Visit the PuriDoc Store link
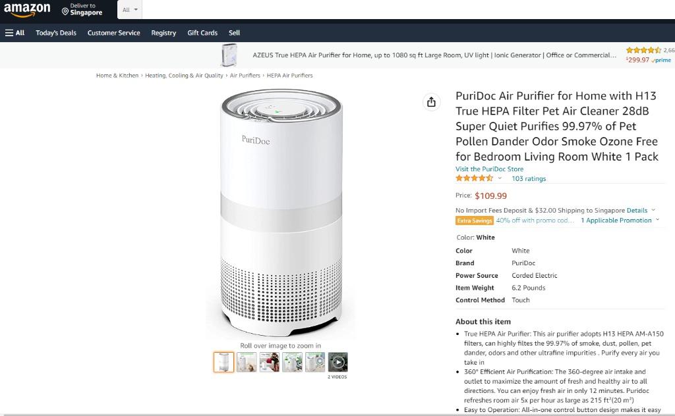 (x=489, y=169)
